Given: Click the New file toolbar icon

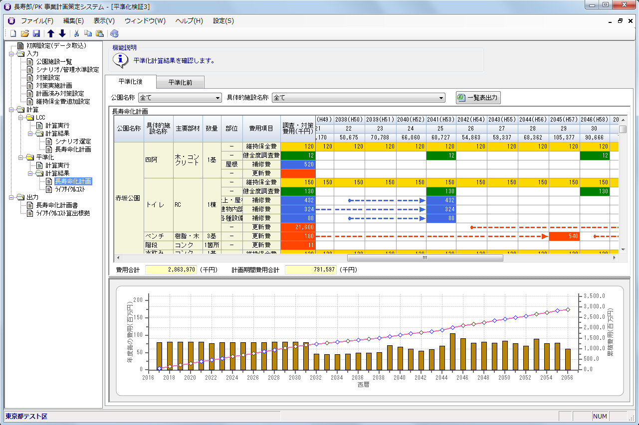Looking at the screenshot, I should (13, 33).
